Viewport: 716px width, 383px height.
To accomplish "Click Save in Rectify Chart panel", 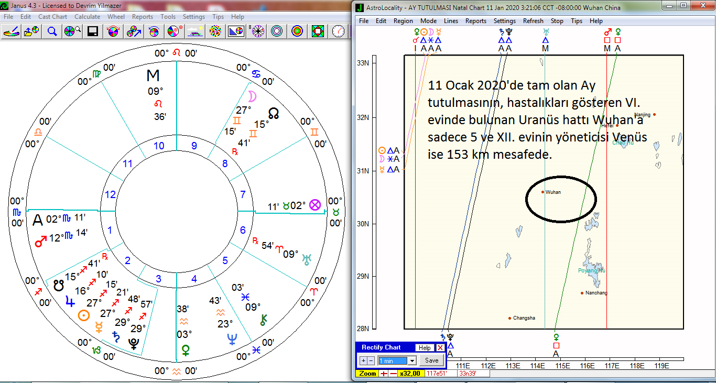I will click(x=431, y=360).
